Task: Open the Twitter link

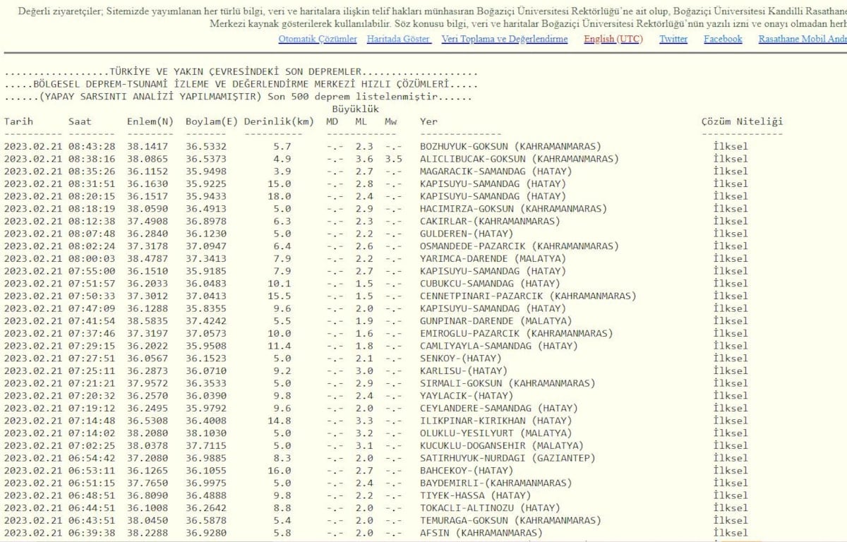Action: click(x=673, y=40)
